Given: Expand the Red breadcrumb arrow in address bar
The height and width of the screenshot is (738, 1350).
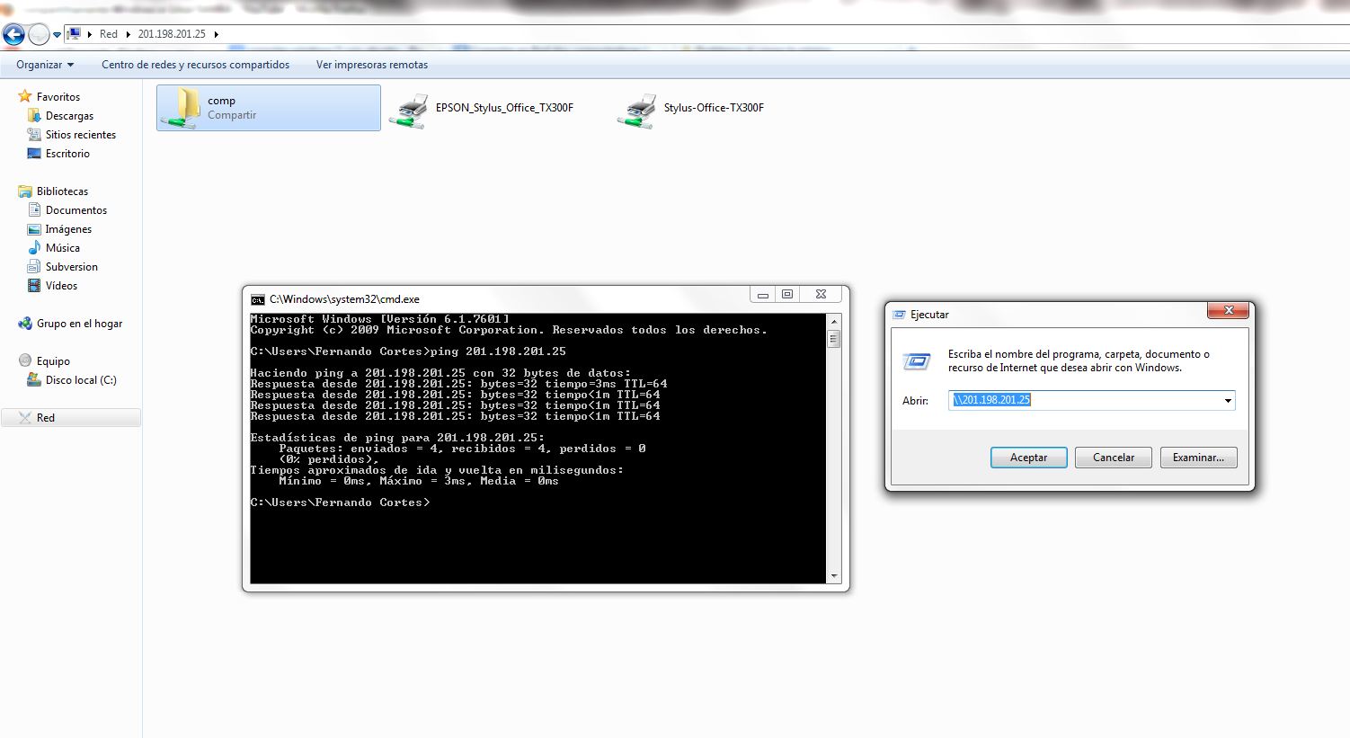Looking at the screenshot, I should click(127, 34).
